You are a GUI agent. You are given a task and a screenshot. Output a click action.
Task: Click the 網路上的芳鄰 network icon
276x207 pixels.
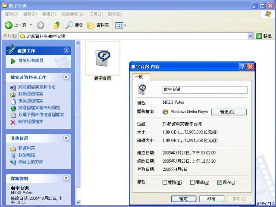[x=13, y=162]
